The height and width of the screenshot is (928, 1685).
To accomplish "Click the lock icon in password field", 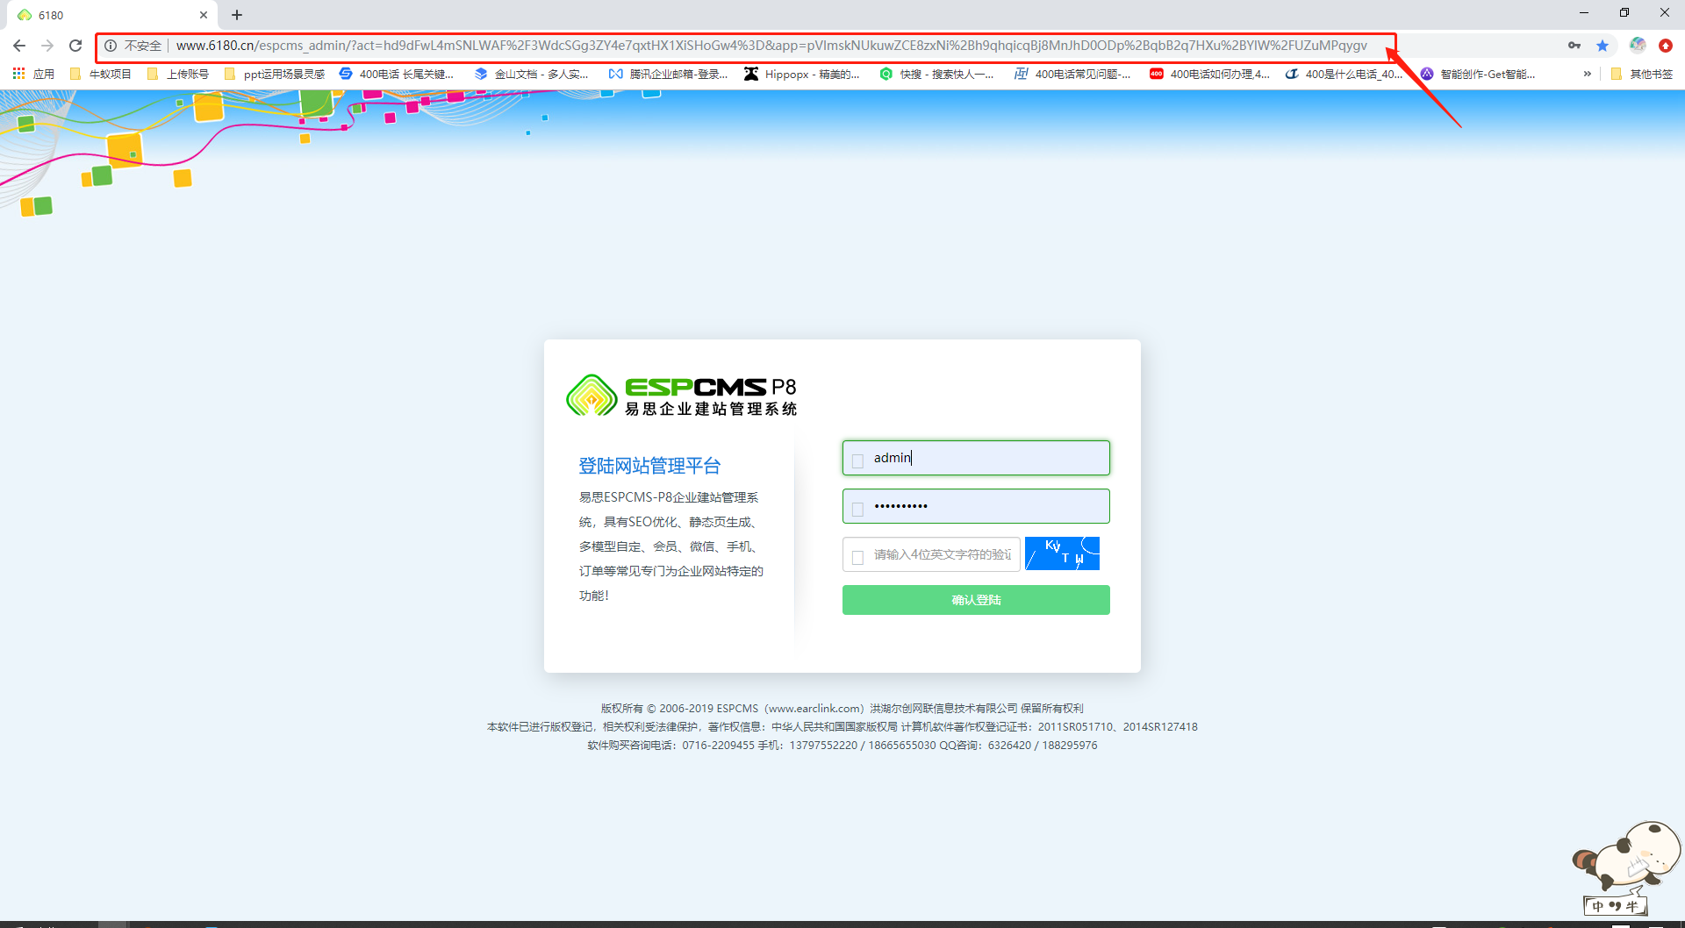I will point(857,509).
